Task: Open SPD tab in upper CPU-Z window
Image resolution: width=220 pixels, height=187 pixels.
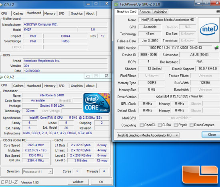Action: tap(62, 14)
